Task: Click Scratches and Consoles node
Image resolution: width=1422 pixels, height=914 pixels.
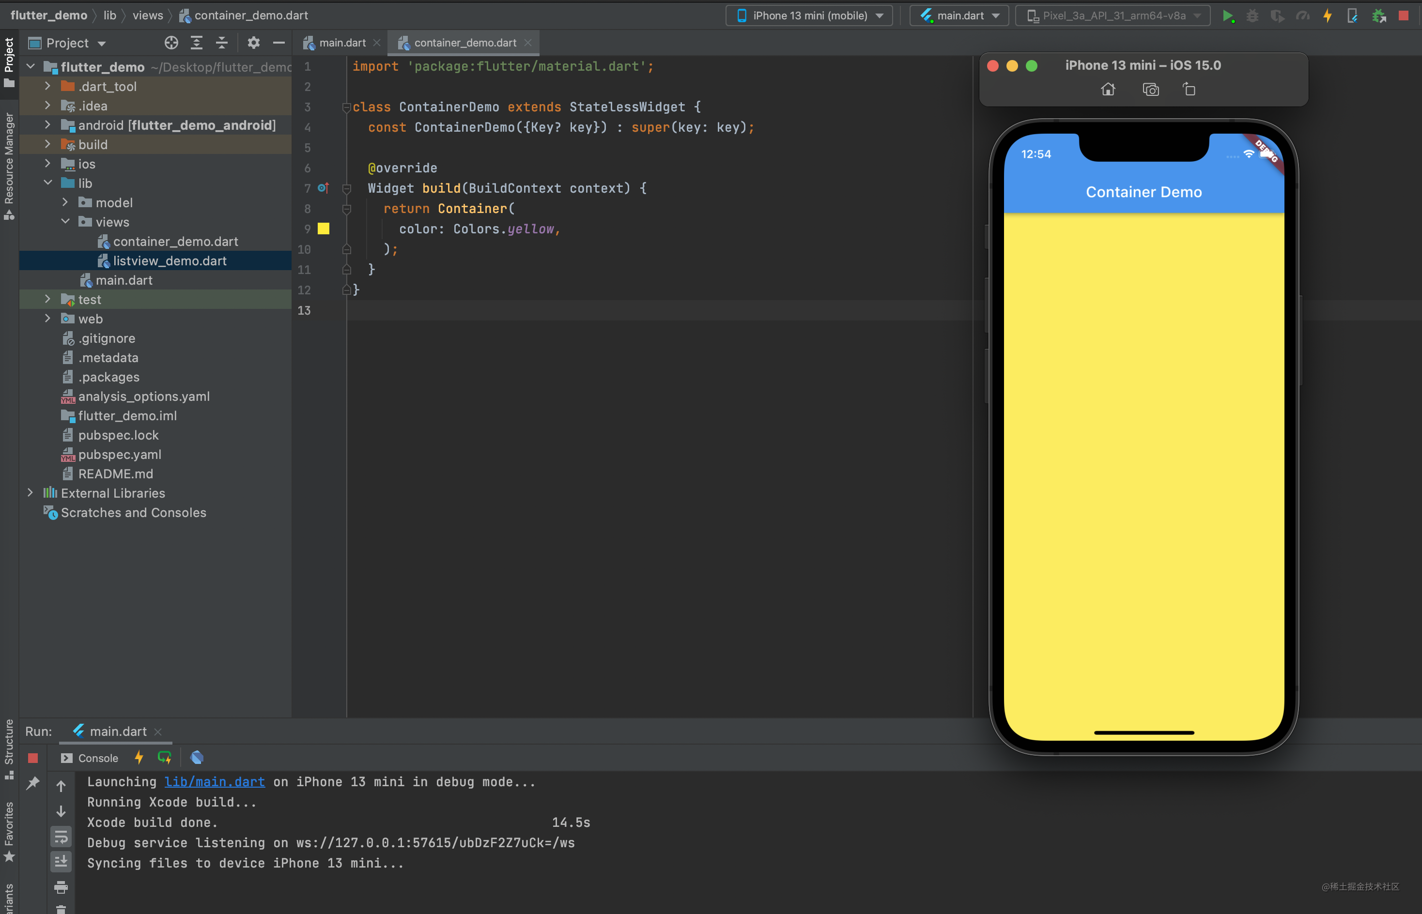Action: coord(133,512)
